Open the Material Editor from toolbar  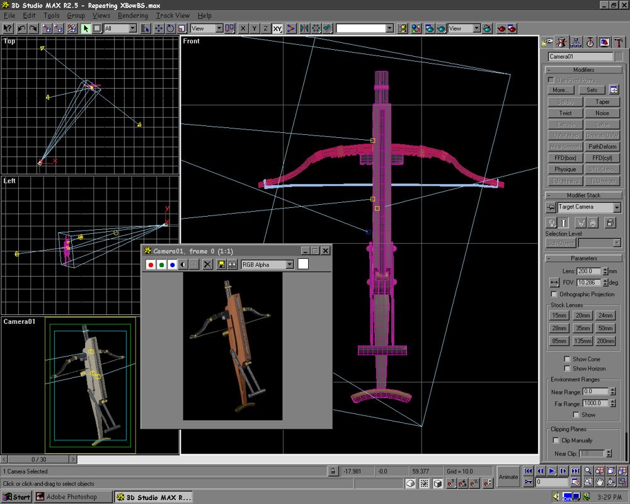(x=416, y=28)
